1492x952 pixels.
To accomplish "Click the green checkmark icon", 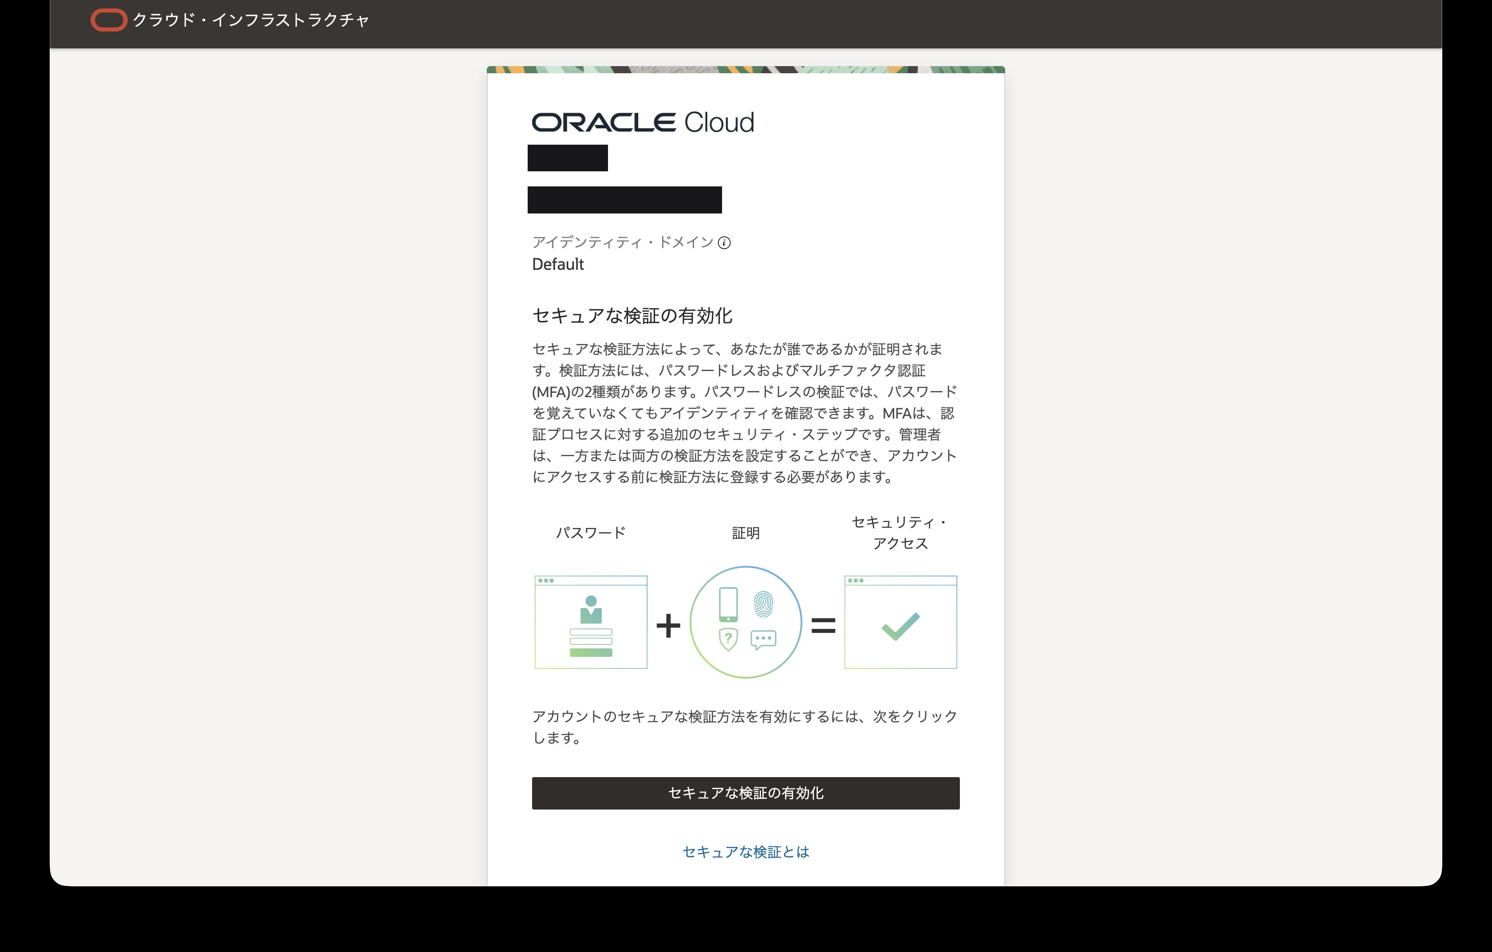I will (x=900, y=626).
